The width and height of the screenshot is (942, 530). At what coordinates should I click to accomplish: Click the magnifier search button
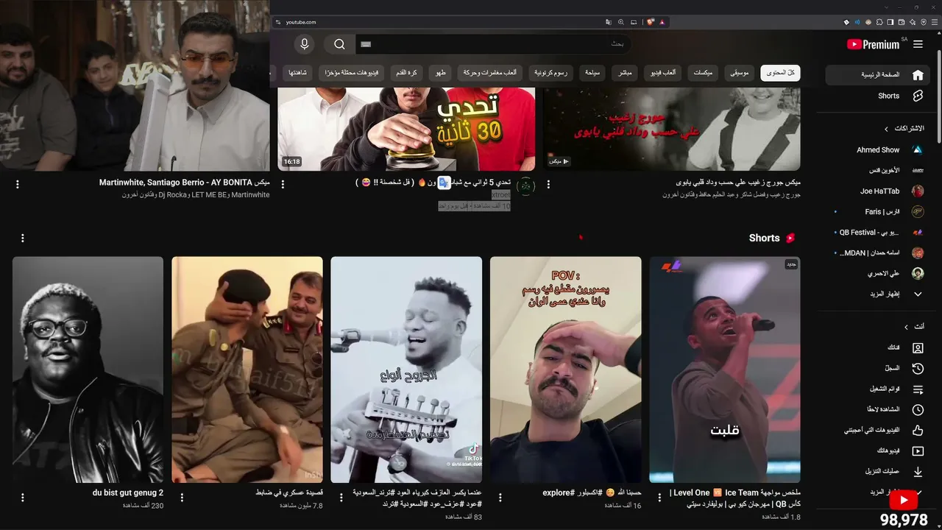point(339,44)
